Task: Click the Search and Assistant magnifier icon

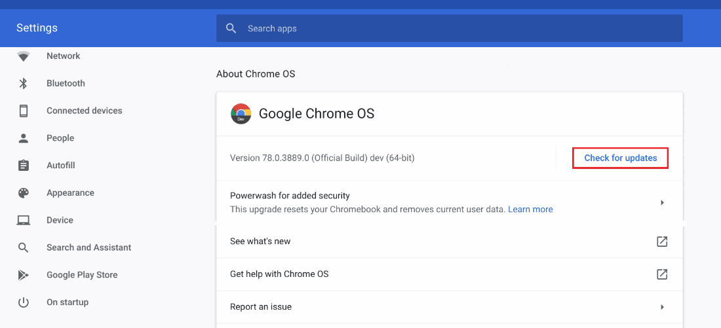Action: point(24,247)
